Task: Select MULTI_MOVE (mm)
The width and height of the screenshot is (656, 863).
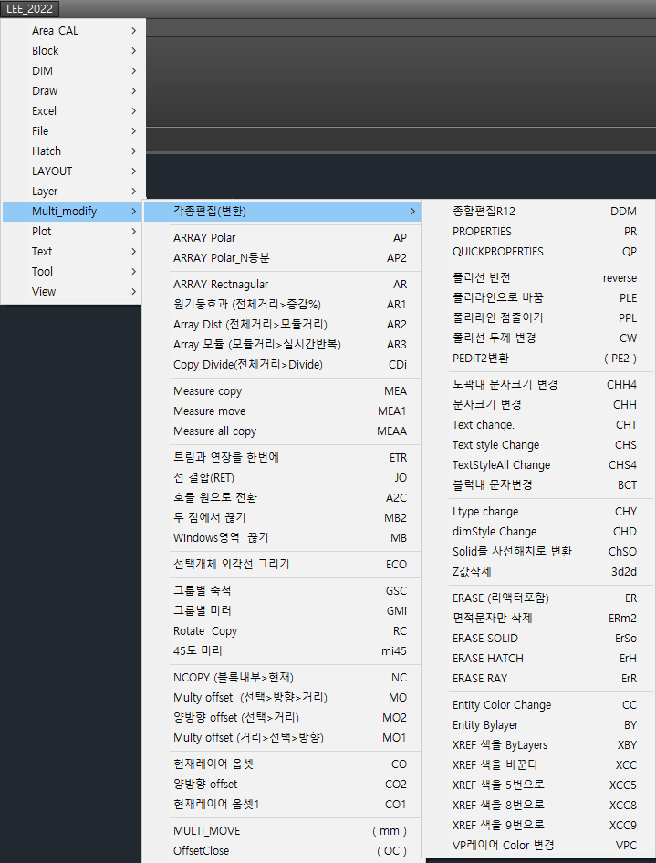Action: [282, 831]
